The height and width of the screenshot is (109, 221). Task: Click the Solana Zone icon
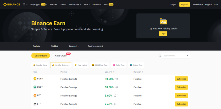point(131,65)
